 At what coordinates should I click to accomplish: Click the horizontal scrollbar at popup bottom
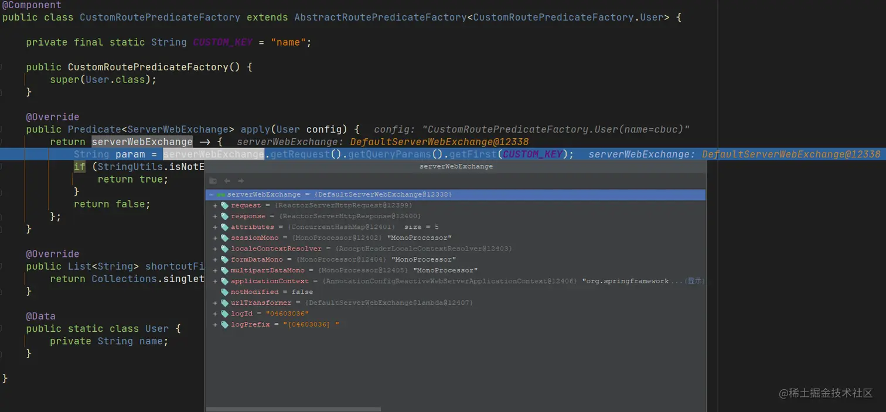(x=293, y=409)
